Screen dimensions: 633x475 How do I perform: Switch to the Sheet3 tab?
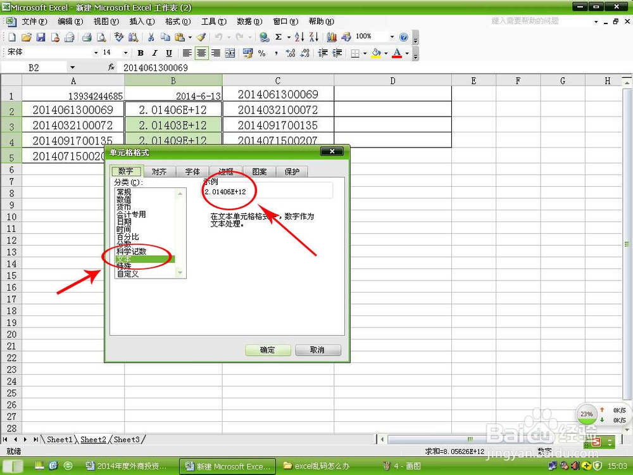[127, 439]
